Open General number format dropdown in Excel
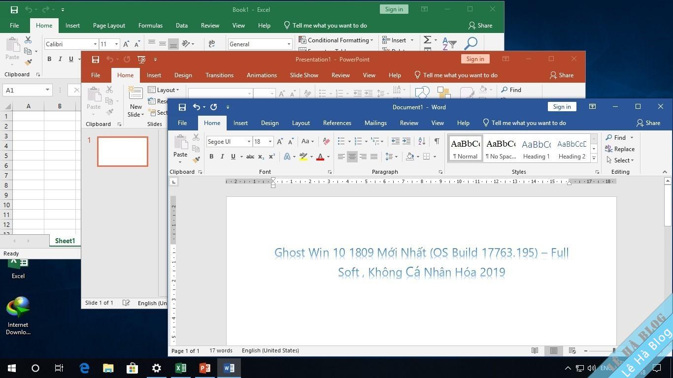Screen dimensions: 673x378 pyautogui.click(x=289, y=44)
